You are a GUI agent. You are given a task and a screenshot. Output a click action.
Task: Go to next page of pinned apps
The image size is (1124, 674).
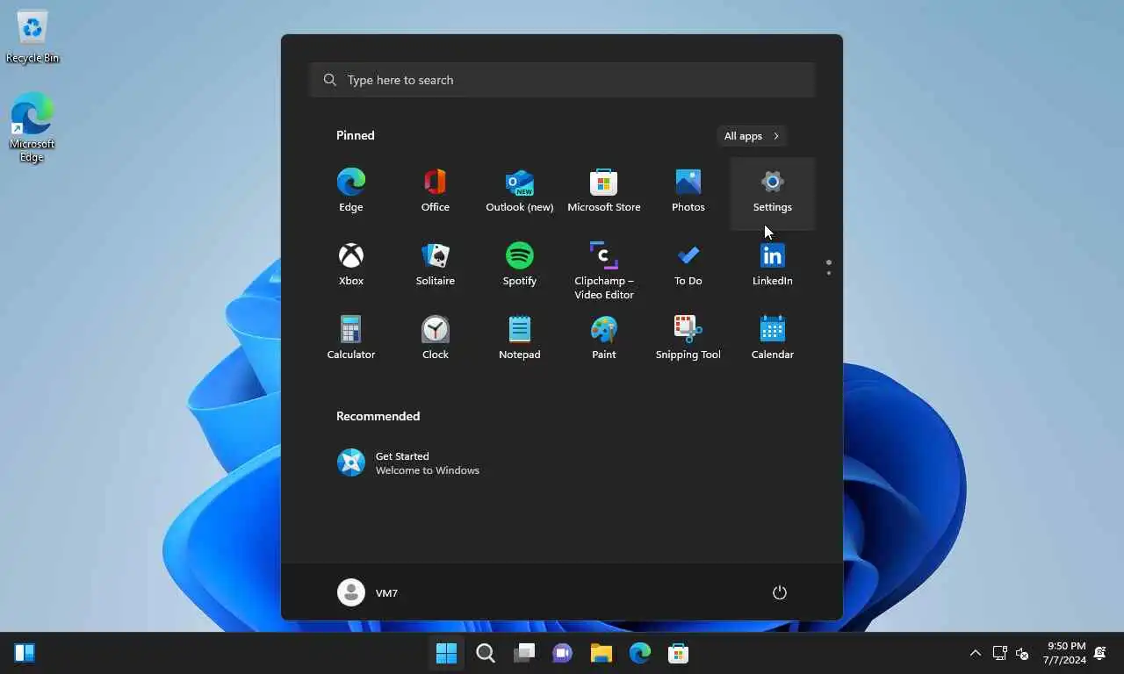(x=829, y=273)
